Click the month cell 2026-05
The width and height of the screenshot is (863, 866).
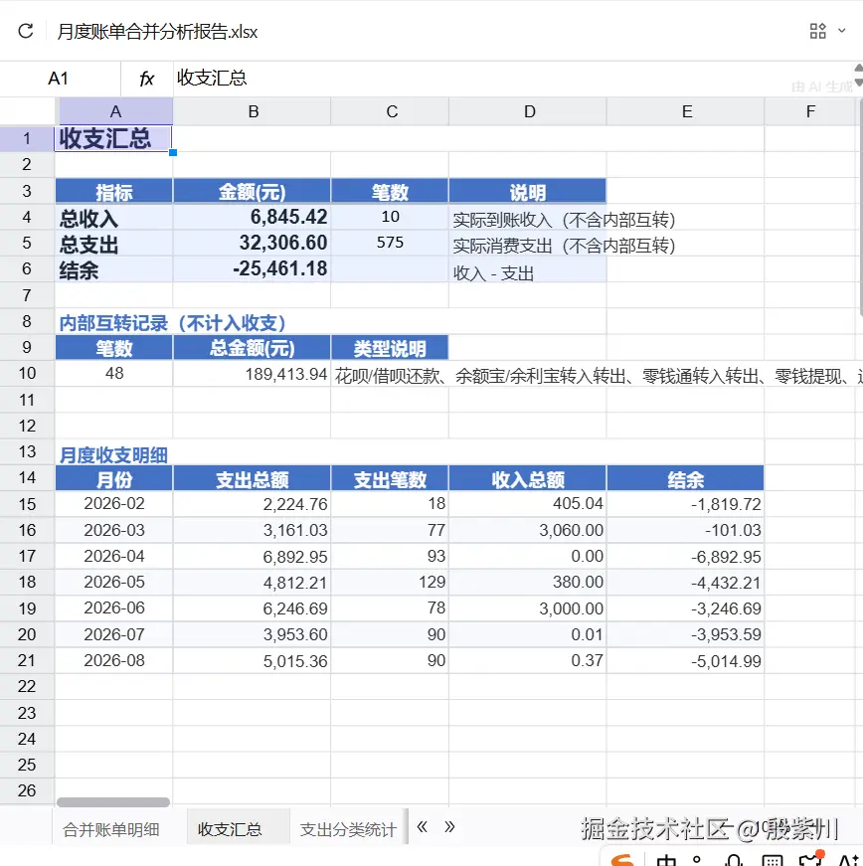click(x=113, y=582)
